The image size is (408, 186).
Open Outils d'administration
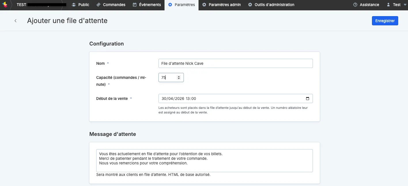(x=271, y=5)
